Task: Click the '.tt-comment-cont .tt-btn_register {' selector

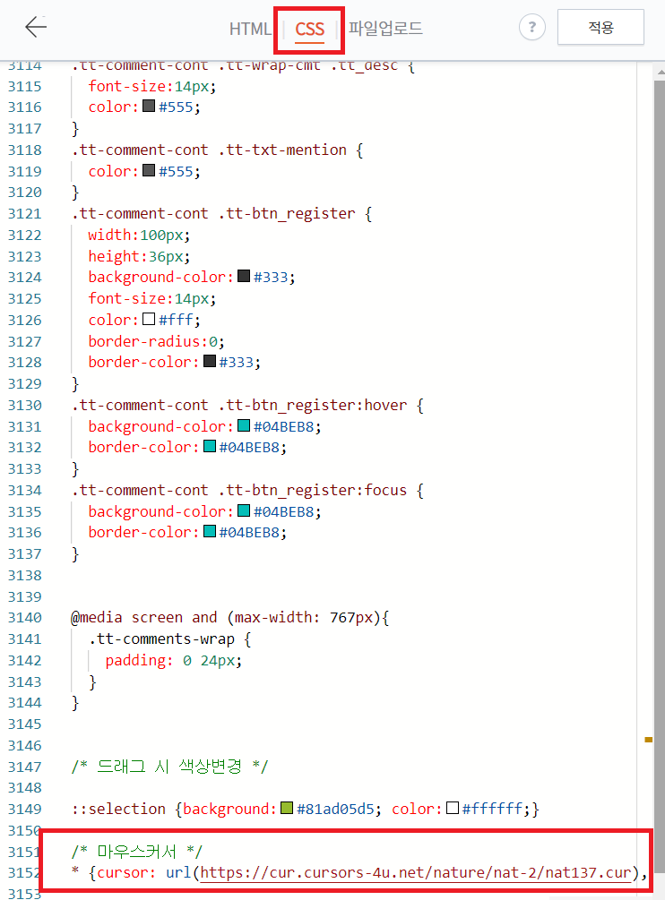Action: 221,214
